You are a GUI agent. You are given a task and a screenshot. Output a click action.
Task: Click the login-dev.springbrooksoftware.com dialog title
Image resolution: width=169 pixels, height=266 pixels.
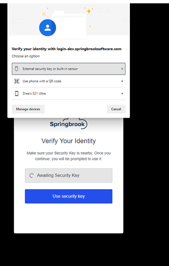pos(66,49)
